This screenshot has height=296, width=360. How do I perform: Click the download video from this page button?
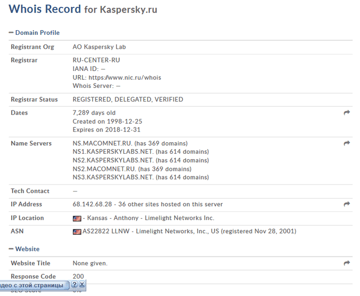click(34, 285)
